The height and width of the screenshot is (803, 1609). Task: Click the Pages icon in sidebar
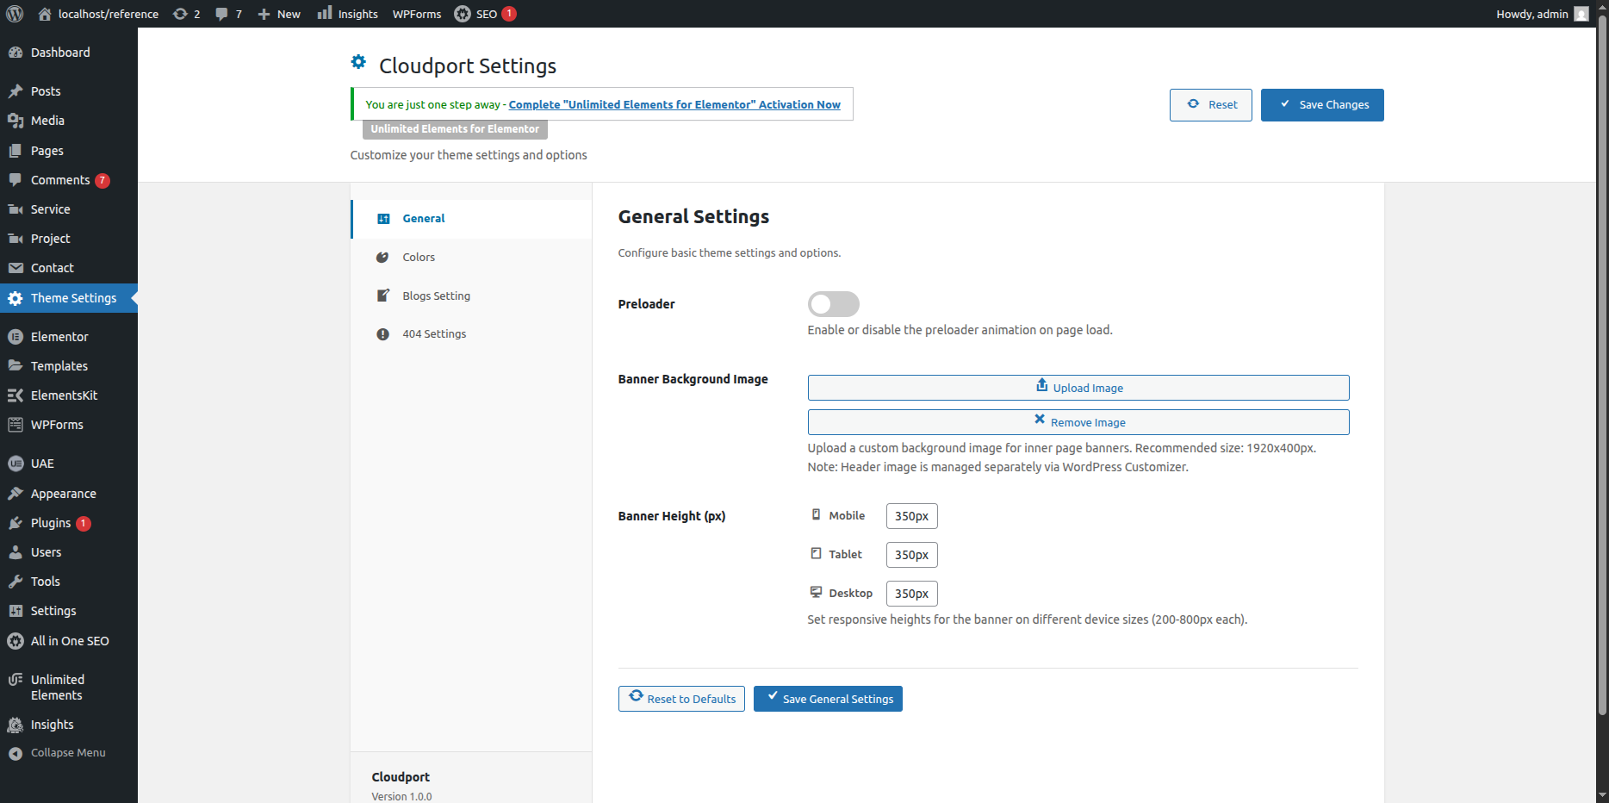[16, 151]
